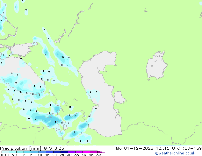Choose the 40–45 mm magenta legend swatch
202x156 pixels.
click(x=88, y=152)
